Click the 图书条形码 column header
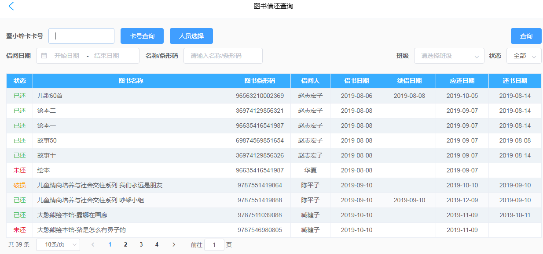 (x=260, y=81)
